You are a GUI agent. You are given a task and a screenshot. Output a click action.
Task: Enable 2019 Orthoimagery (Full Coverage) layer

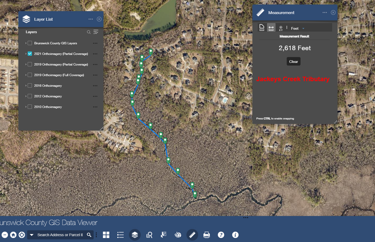[30, 75]
